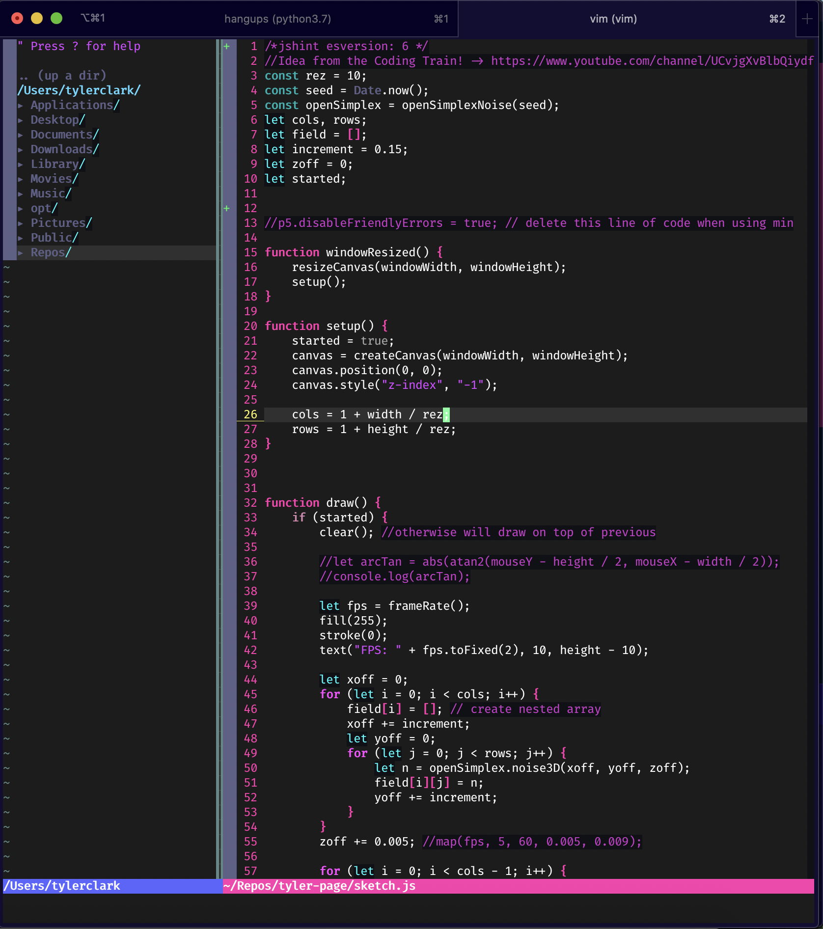Expand the Music folder arrow
The width and height of the screenshot is (823, 929).
click(21, 193)
